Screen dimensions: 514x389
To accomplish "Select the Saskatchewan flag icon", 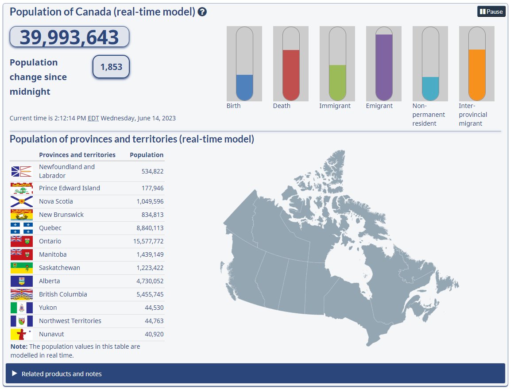I will tap(22, 268).
